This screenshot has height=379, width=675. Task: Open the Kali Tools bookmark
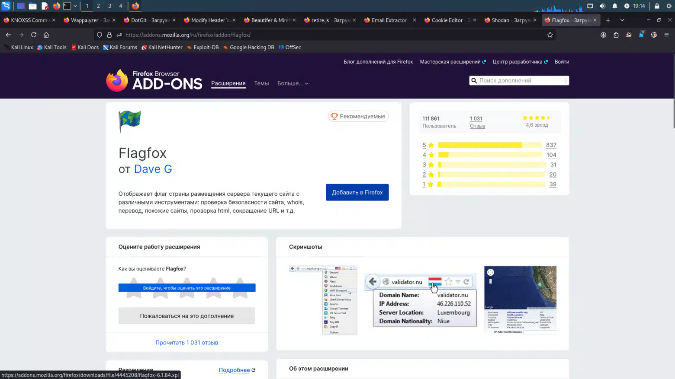coord(52,48)
